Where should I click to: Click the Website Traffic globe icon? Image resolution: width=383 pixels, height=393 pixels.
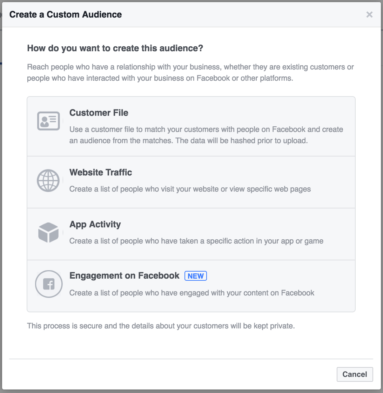48,181
